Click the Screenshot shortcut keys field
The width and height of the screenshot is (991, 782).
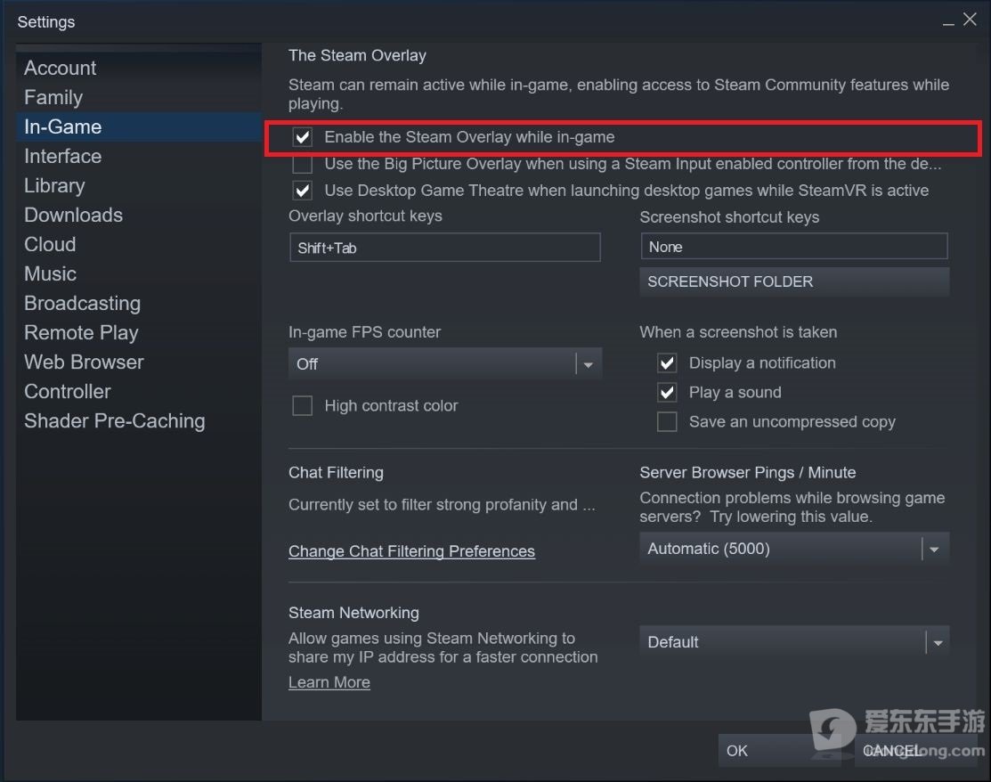[794, 247]
